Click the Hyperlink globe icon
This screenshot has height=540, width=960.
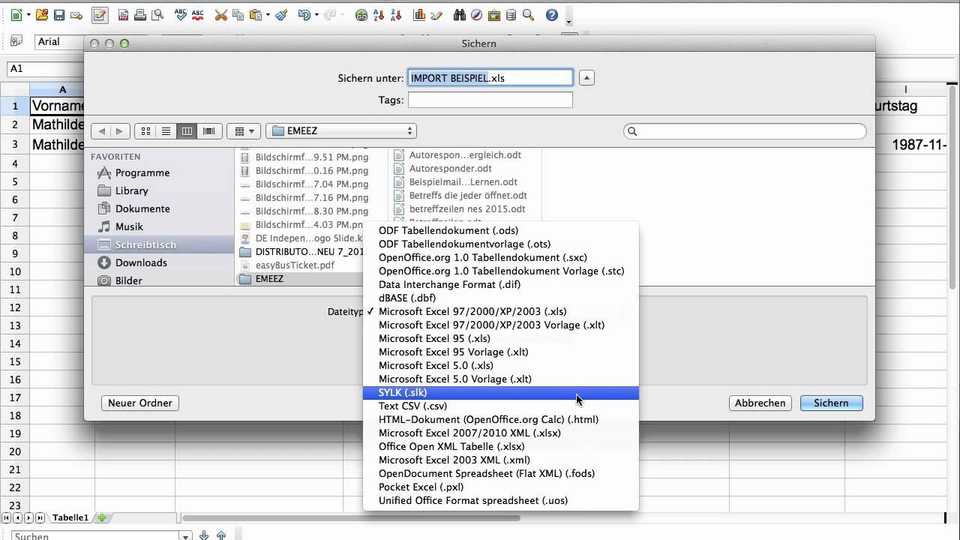(x=361, y=14)
